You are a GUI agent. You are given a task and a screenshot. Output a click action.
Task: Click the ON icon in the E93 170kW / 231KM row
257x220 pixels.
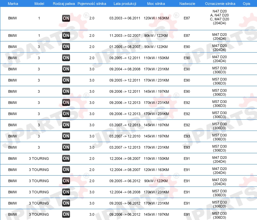66,147
